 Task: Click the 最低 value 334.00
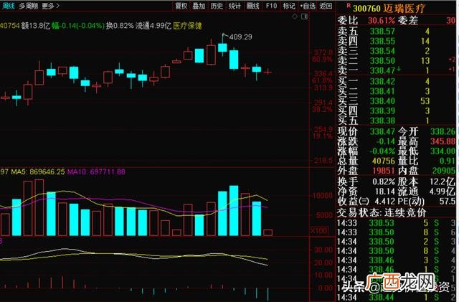(443, 151)
